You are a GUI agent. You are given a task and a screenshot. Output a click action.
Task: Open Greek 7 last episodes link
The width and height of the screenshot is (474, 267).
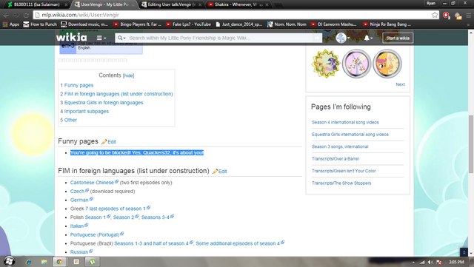tap(116, 209)
